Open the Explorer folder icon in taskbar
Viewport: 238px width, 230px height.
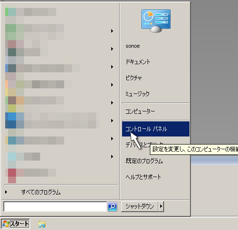(42, 224)
